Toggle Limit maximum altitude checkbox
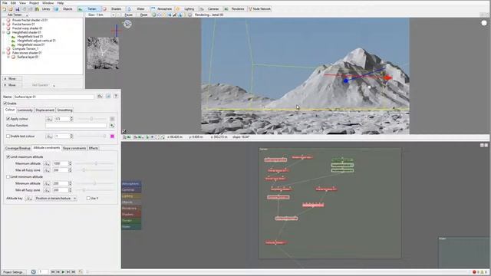Image resolution: width=491 pixels, height=276 pixels. [x=8, y=156]
